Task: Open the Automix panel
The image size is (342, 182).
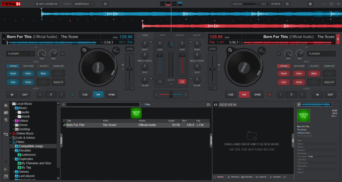Action: pos(261,177)
